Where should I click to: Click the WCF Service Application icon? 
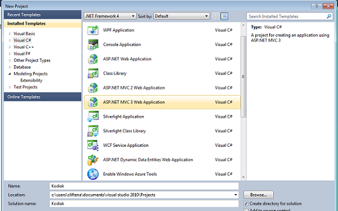(x=93, y=146)
